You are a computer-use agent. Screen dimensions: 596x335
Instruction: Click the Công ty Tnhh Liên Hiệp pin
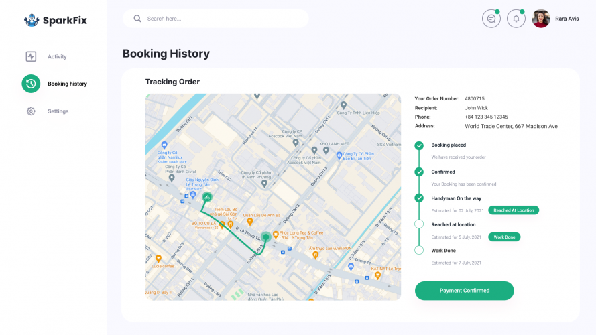tap(344, 105)
